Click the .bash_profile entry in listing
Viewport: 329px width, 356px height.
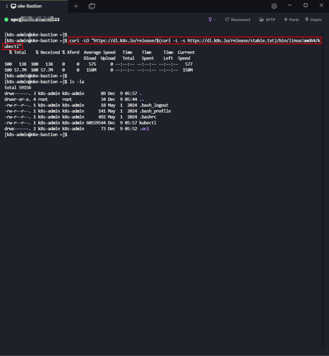coord(155,111)
